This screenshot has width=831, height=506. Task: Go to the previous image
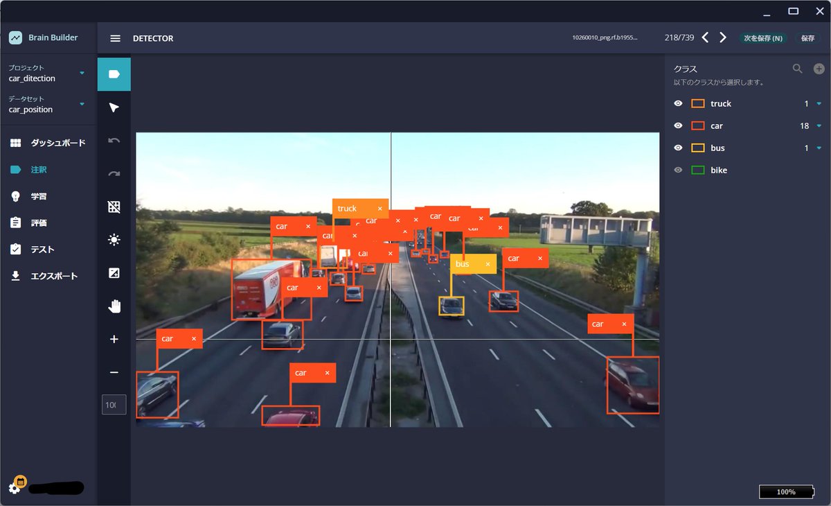705,37
